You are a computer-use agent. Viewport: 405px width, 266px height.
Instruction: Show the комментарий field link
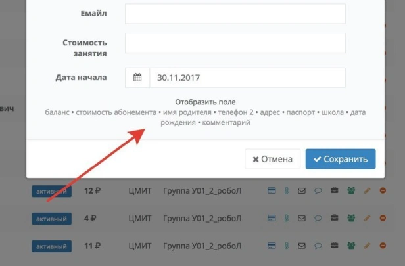point(226,123)
